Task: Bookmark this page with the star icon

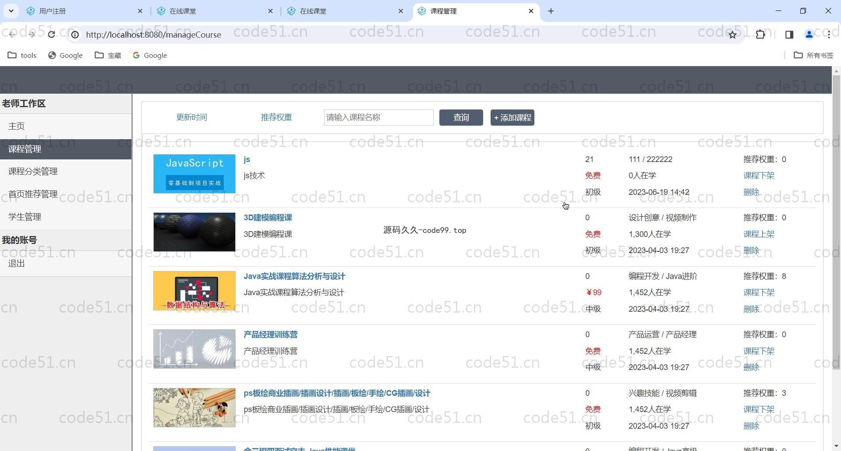Action: coord(732,35)
